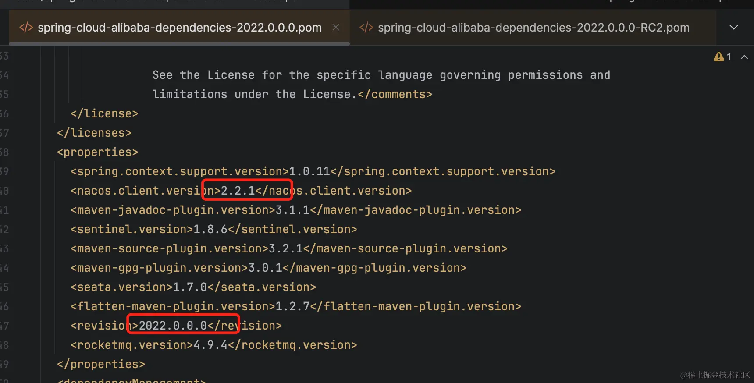Screen dimensions: 754x383
Task: Click the seata.version value 1.7.0
Action: [190, 287]
